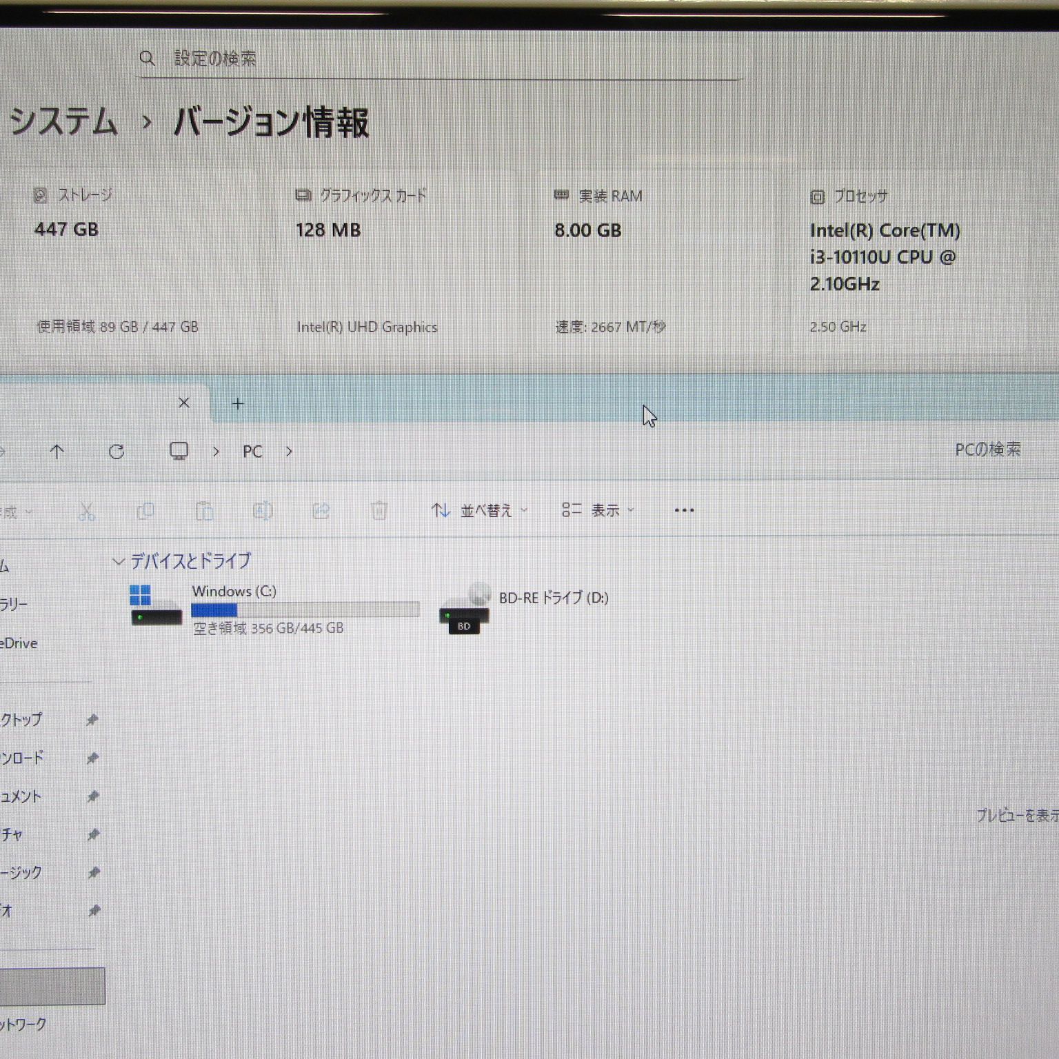Open the See more (…) toolbar menu

(683, 511)
